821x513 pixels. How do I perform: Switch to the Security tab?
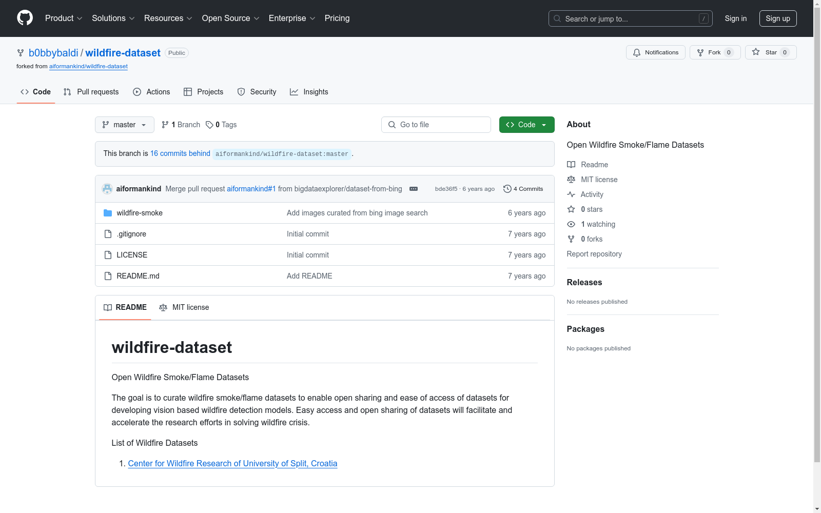click(257, 92)
